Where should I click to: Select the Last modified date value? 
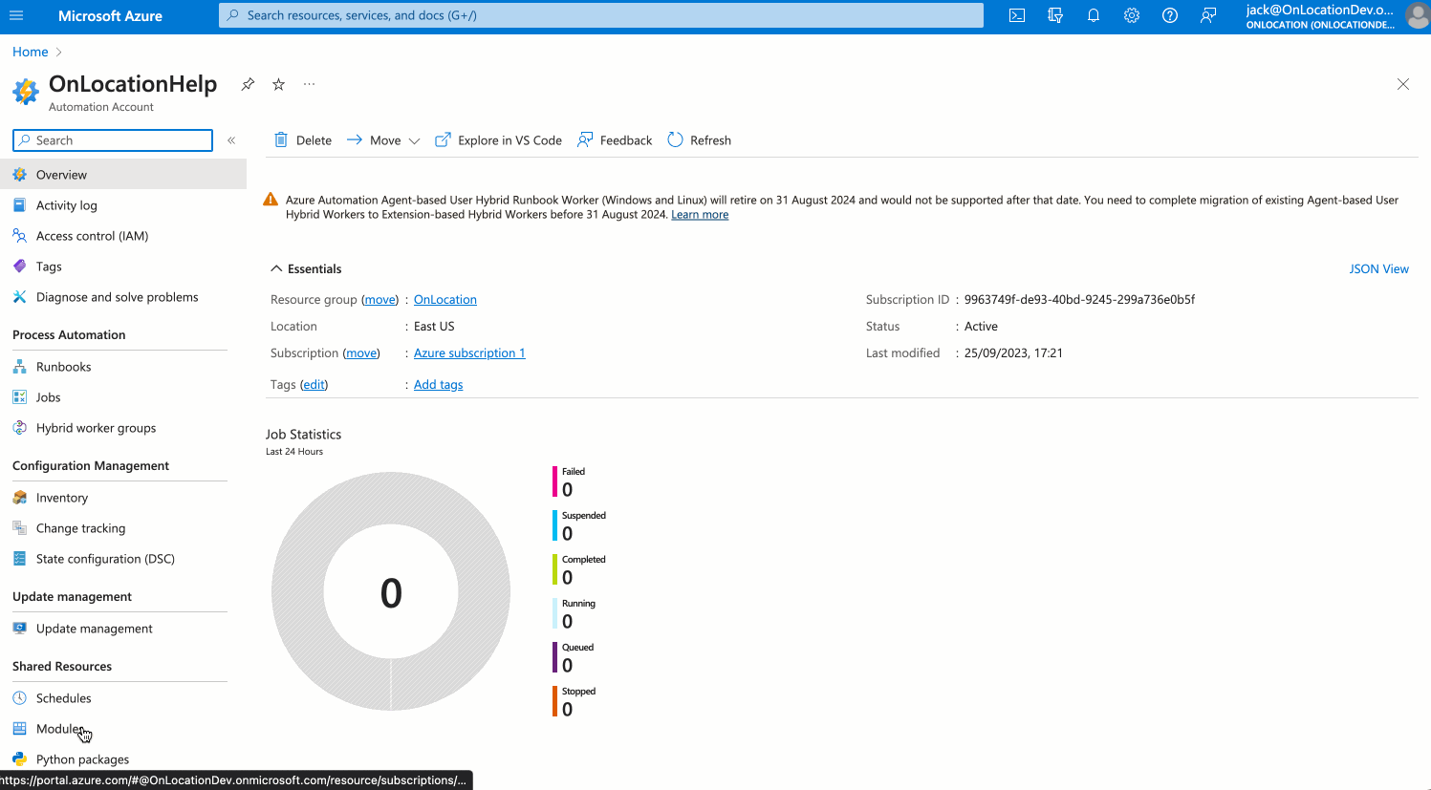click(x=1013, y=353)
